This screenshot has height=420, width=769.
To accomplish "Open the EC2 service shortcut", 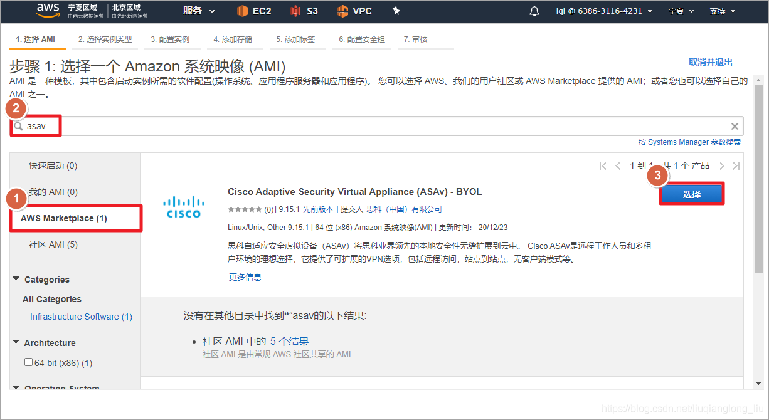I will coord(254,11).
